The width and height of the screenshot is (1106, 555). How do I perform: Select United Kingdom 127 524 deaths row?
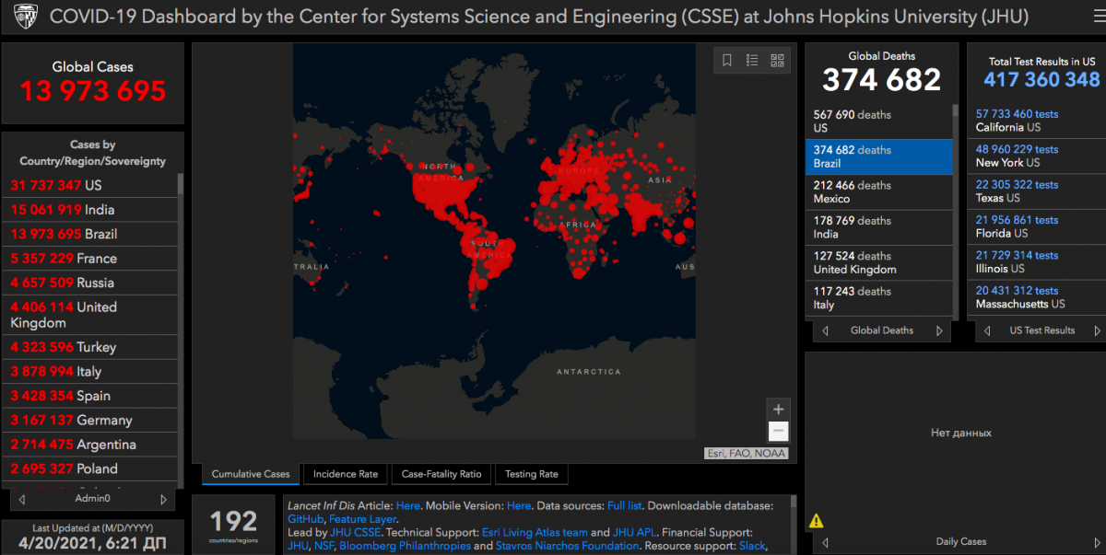click(878, 262)
